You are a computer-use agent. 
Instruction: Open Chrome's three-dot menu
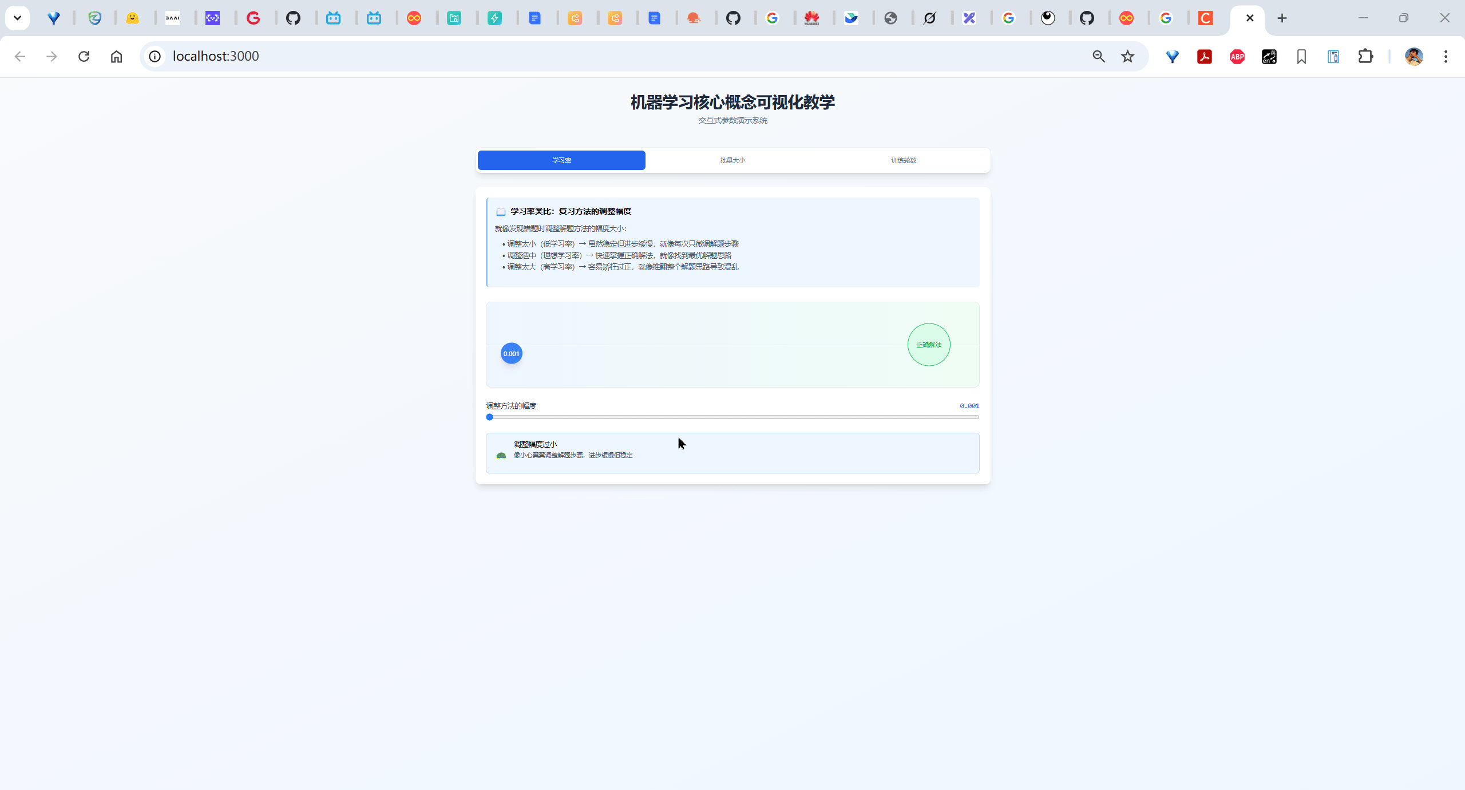pyautogui.click(x=1446, y=56)
